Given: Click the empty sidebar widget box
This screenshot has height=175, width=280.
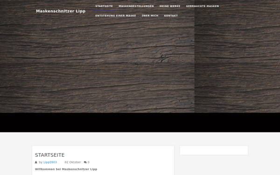Looking at the screenshot, I should [214, 150].
